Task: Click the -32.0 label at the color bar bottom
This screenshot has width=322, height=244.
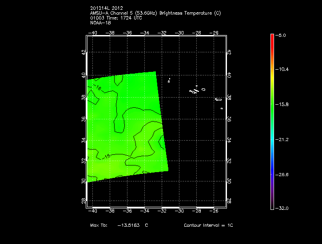Action: click(283, 208)
